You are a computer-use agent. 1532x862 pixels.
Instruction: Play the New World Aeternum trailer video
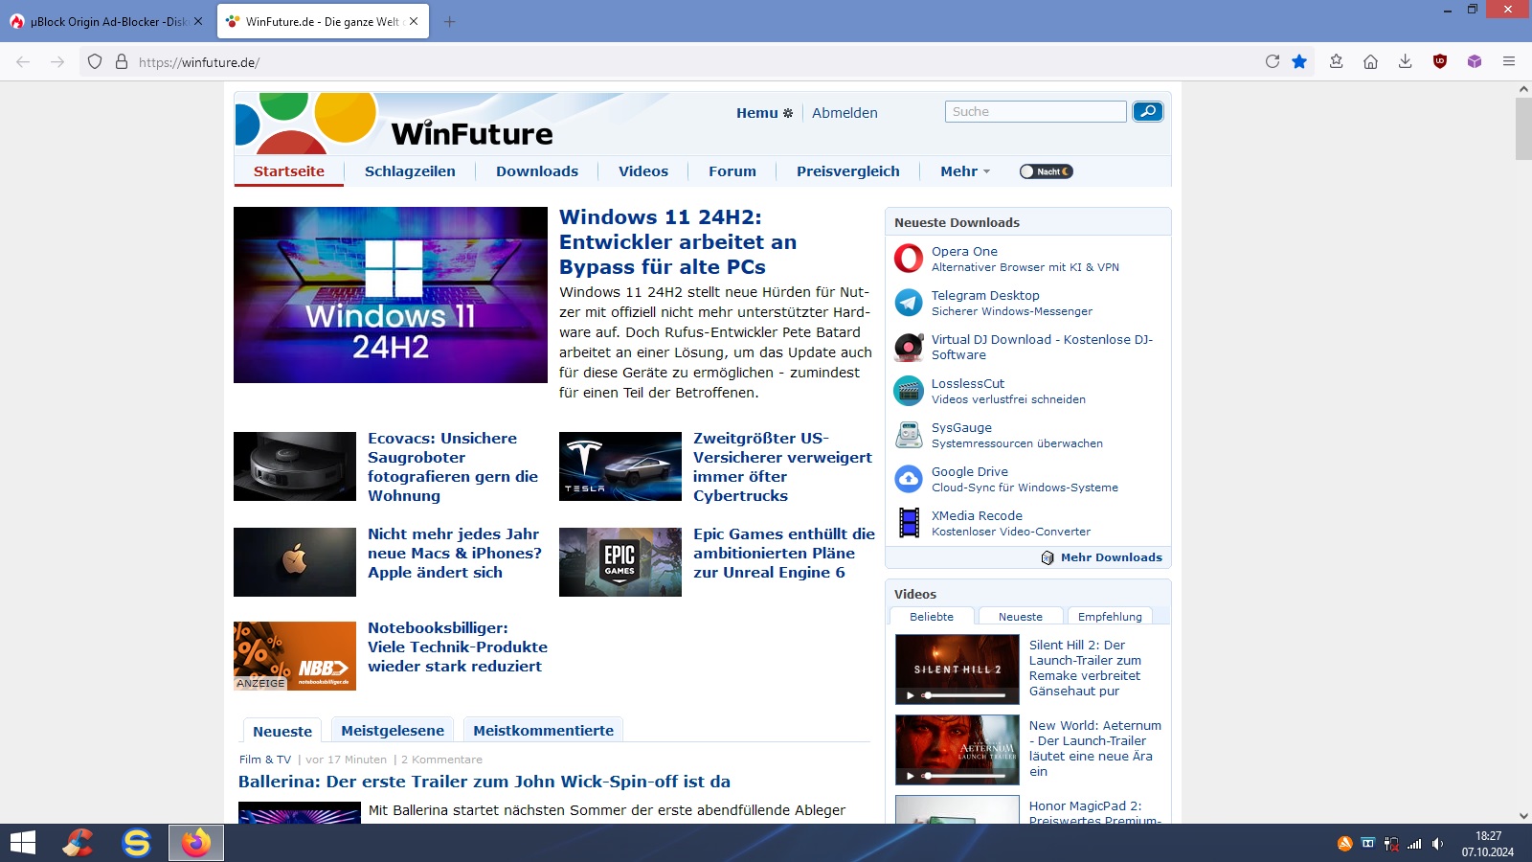[910, 776]
